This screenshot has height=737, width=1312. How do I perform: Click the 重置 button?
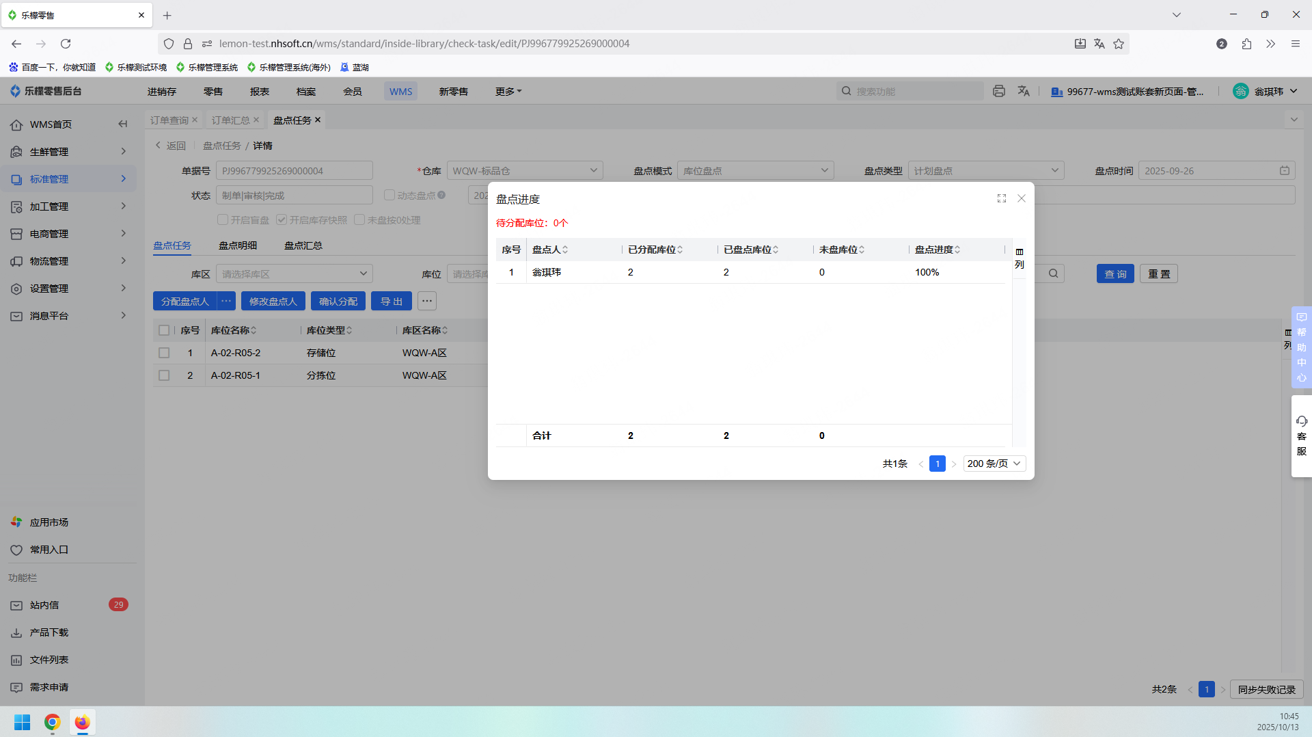point(1159,274)
